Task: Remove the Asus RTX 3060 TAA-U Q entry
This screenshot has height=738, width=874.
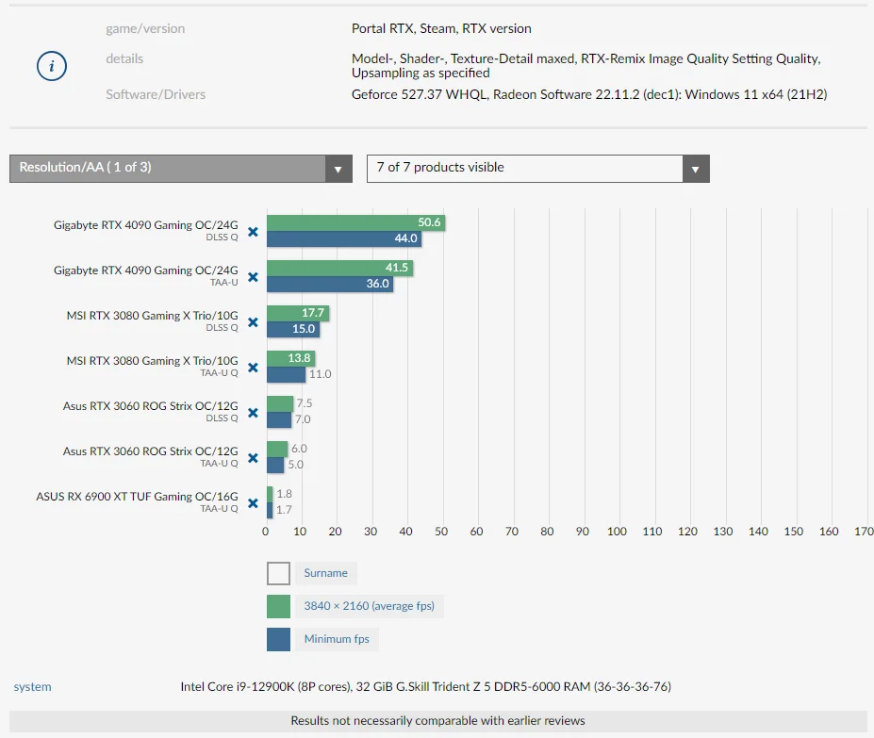Action: [x=253, y=458]
